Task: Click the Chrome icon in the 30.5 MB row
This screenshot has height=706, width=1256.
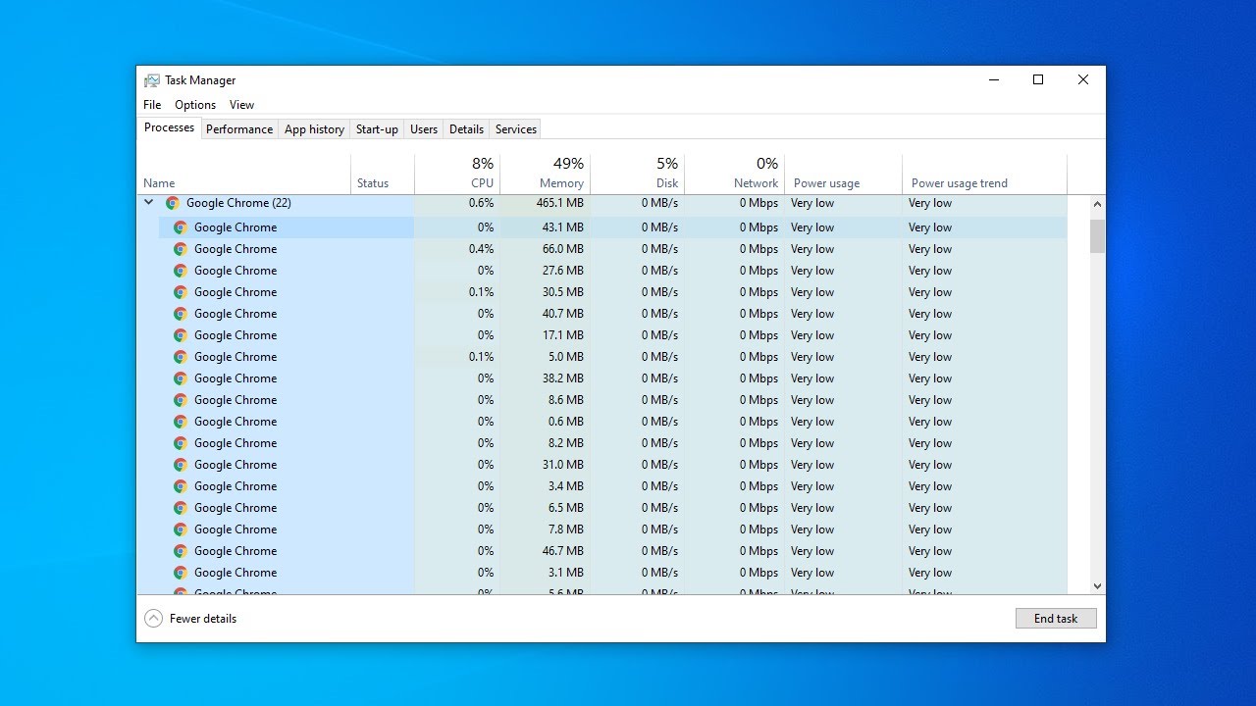Action: coord(181,292)
